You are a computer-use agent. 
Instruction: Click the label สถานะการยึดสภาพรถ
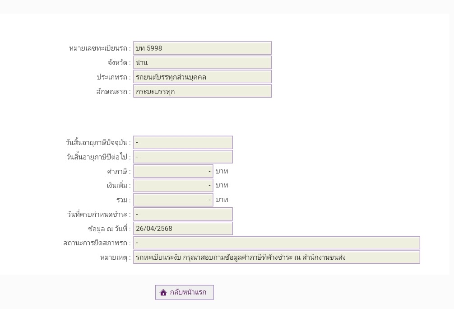tap(97, 243)
